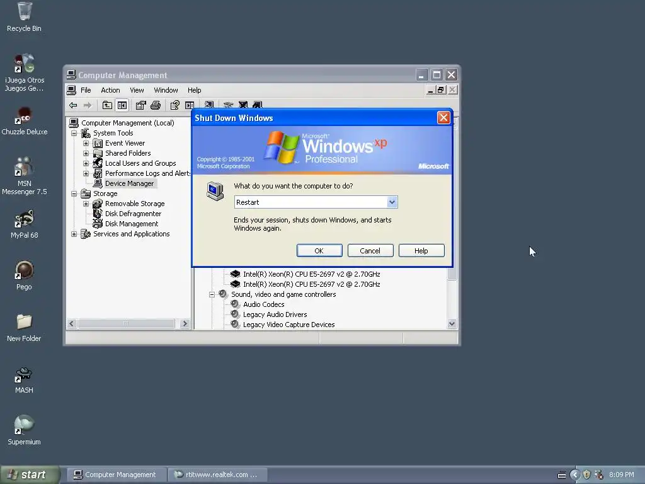Toggle the Show/Hide Console Tree toolbar icon
This screenshot has height=484, width=645.
click(122, 105)
